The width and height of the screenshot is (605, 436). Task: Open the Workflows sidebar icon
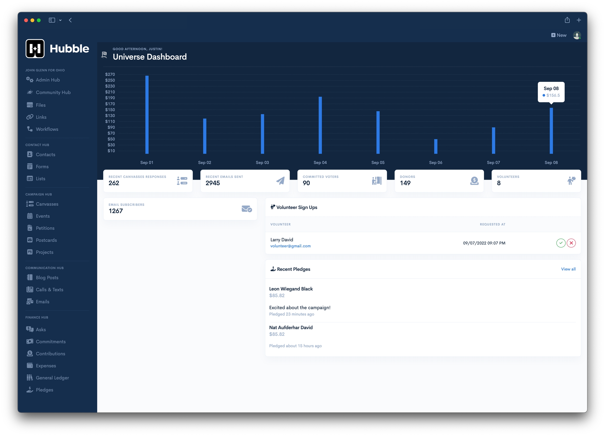pyautogui.click(x=30, y=129)
